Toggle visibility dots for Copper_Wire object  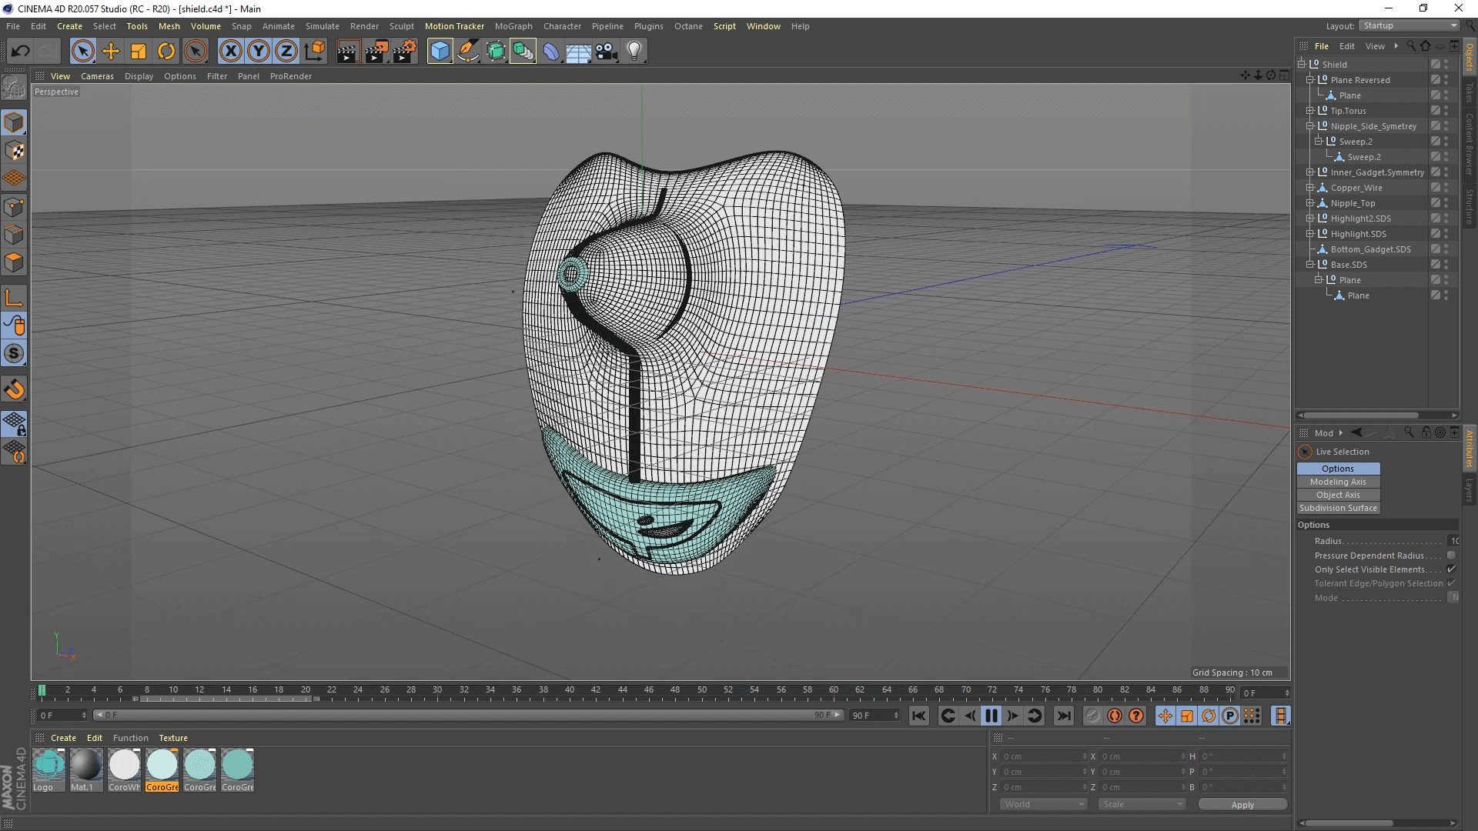coord(1446,188)
